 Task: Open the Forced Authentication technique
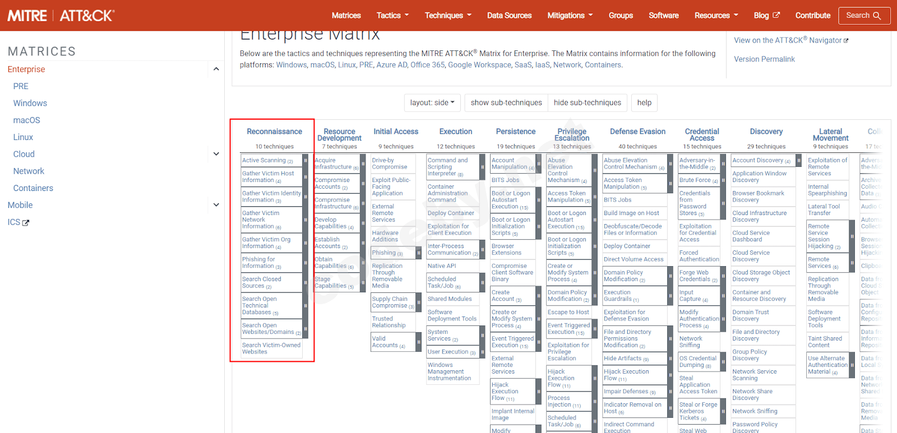click(x=699, y=256)
